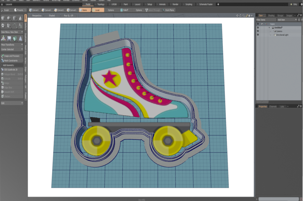Select the Cylinder primitive tool
The height and width of the screenshot is (201, 303).
pos(14,18)
